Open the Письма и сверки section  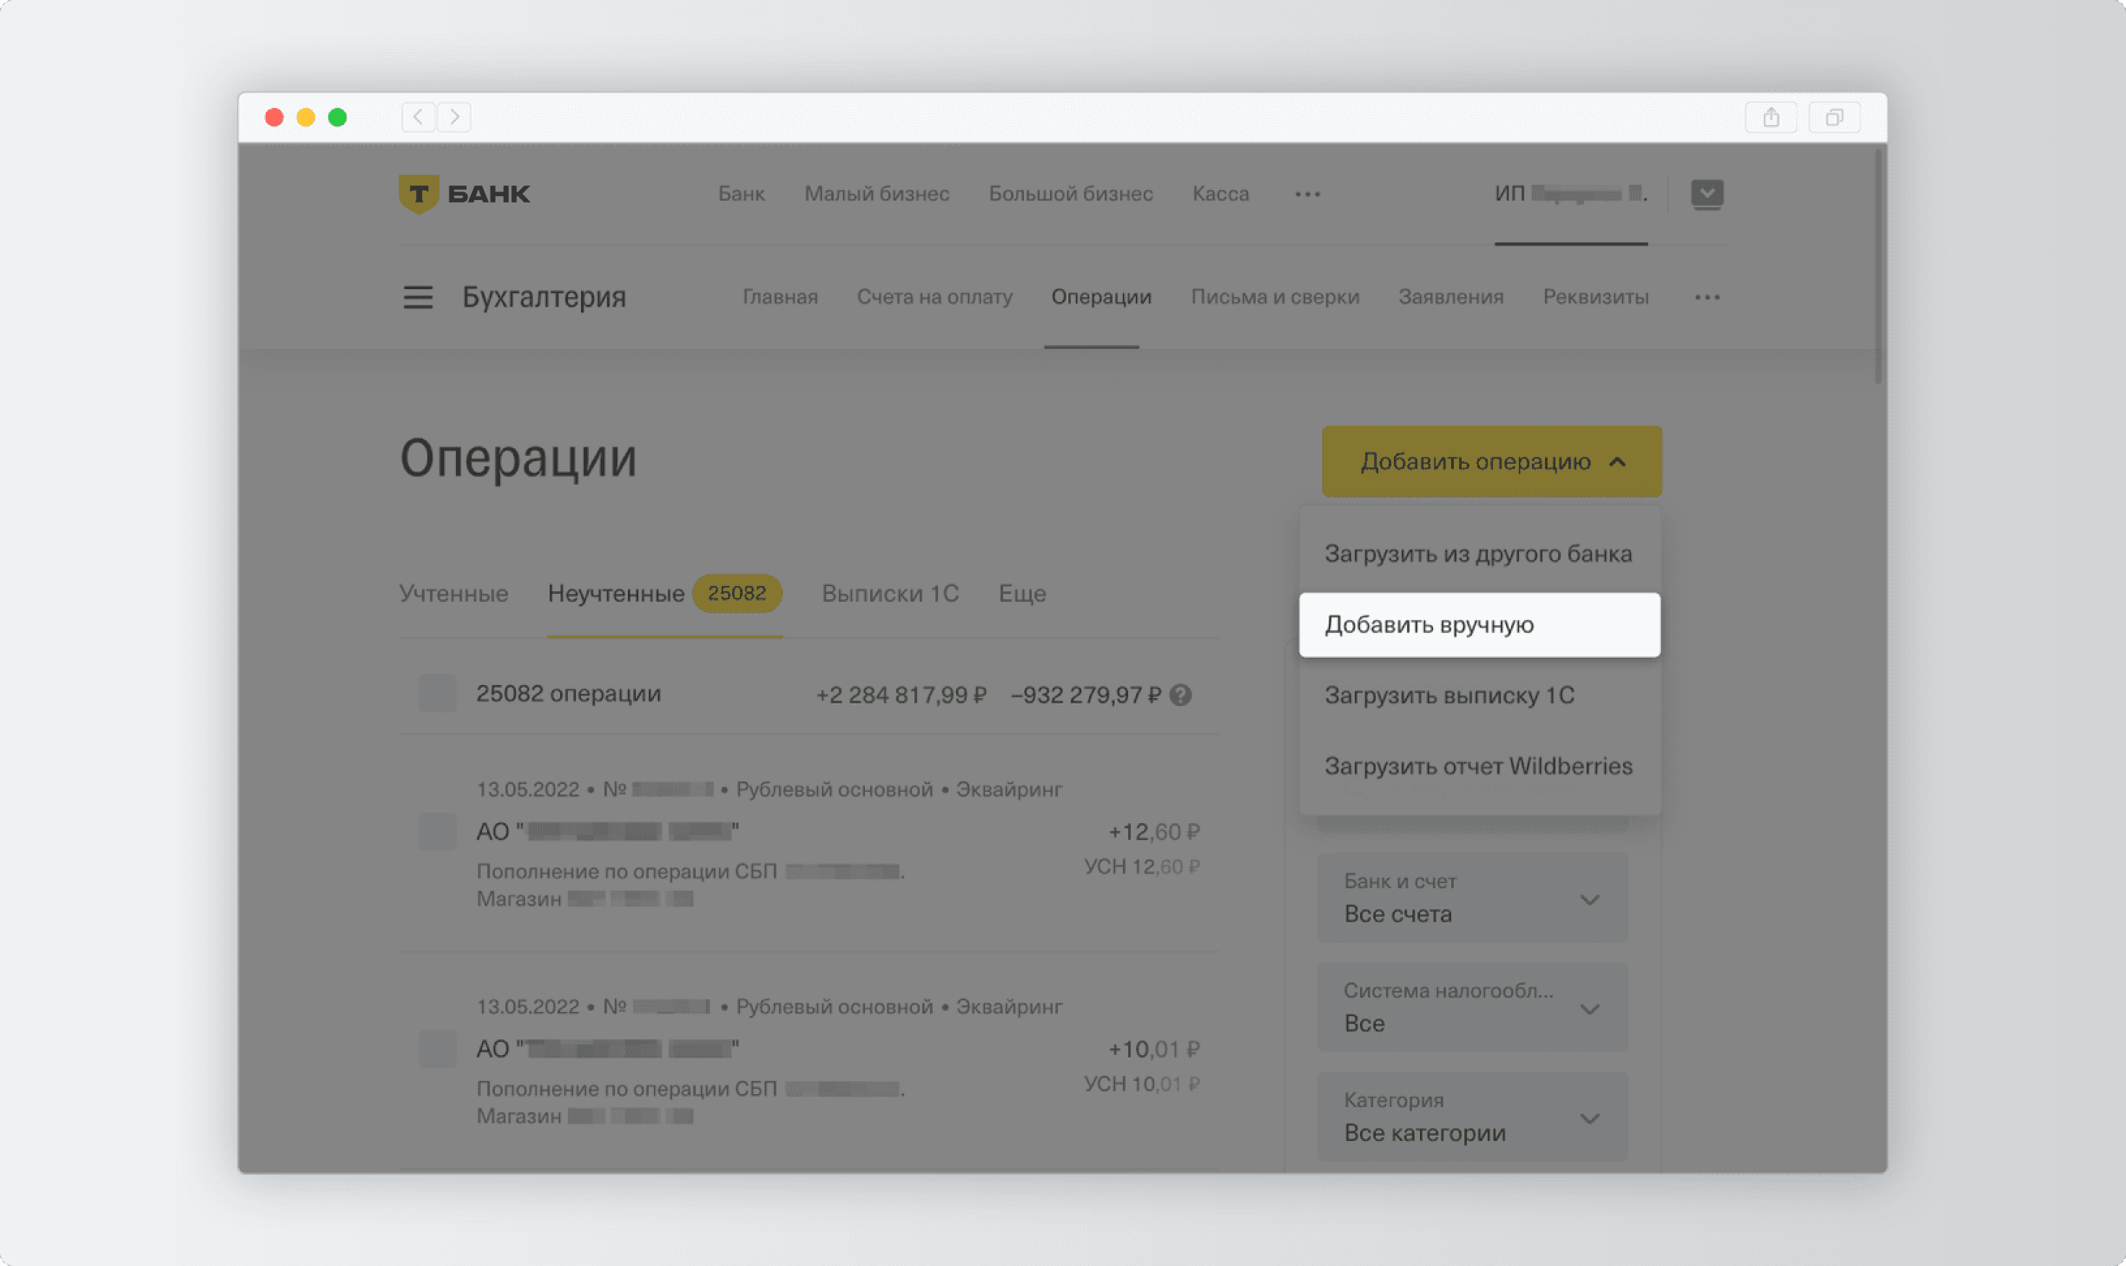point(1275,297)
